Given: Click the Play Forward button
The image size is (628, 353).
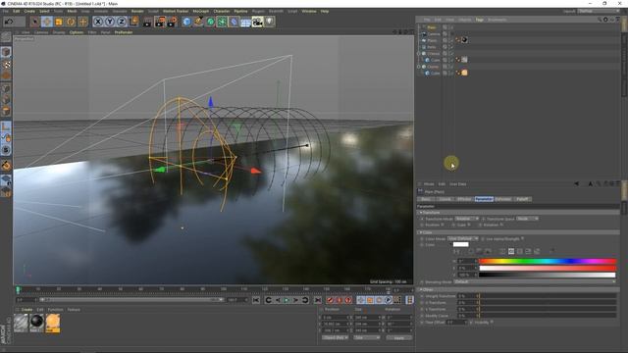Looking at the screenshot, I should click(x=287, y=300).
